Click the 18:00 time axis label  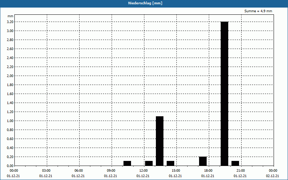pyautogui.click(x=209, y=171)
